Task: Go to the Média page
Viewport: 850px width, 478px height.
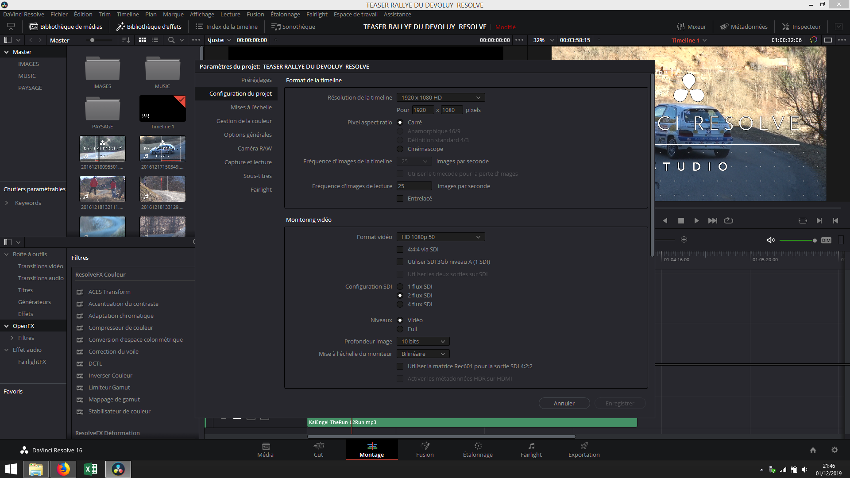Action: coord(265,450)
